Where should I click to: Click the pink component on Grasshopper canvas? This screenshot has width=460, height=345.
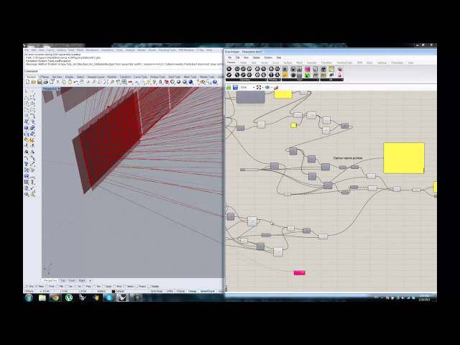point(299,273)
